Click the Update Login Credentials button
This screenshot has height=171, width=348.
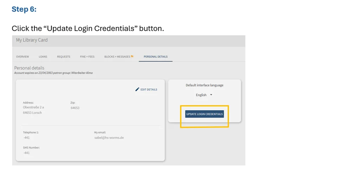204,114
